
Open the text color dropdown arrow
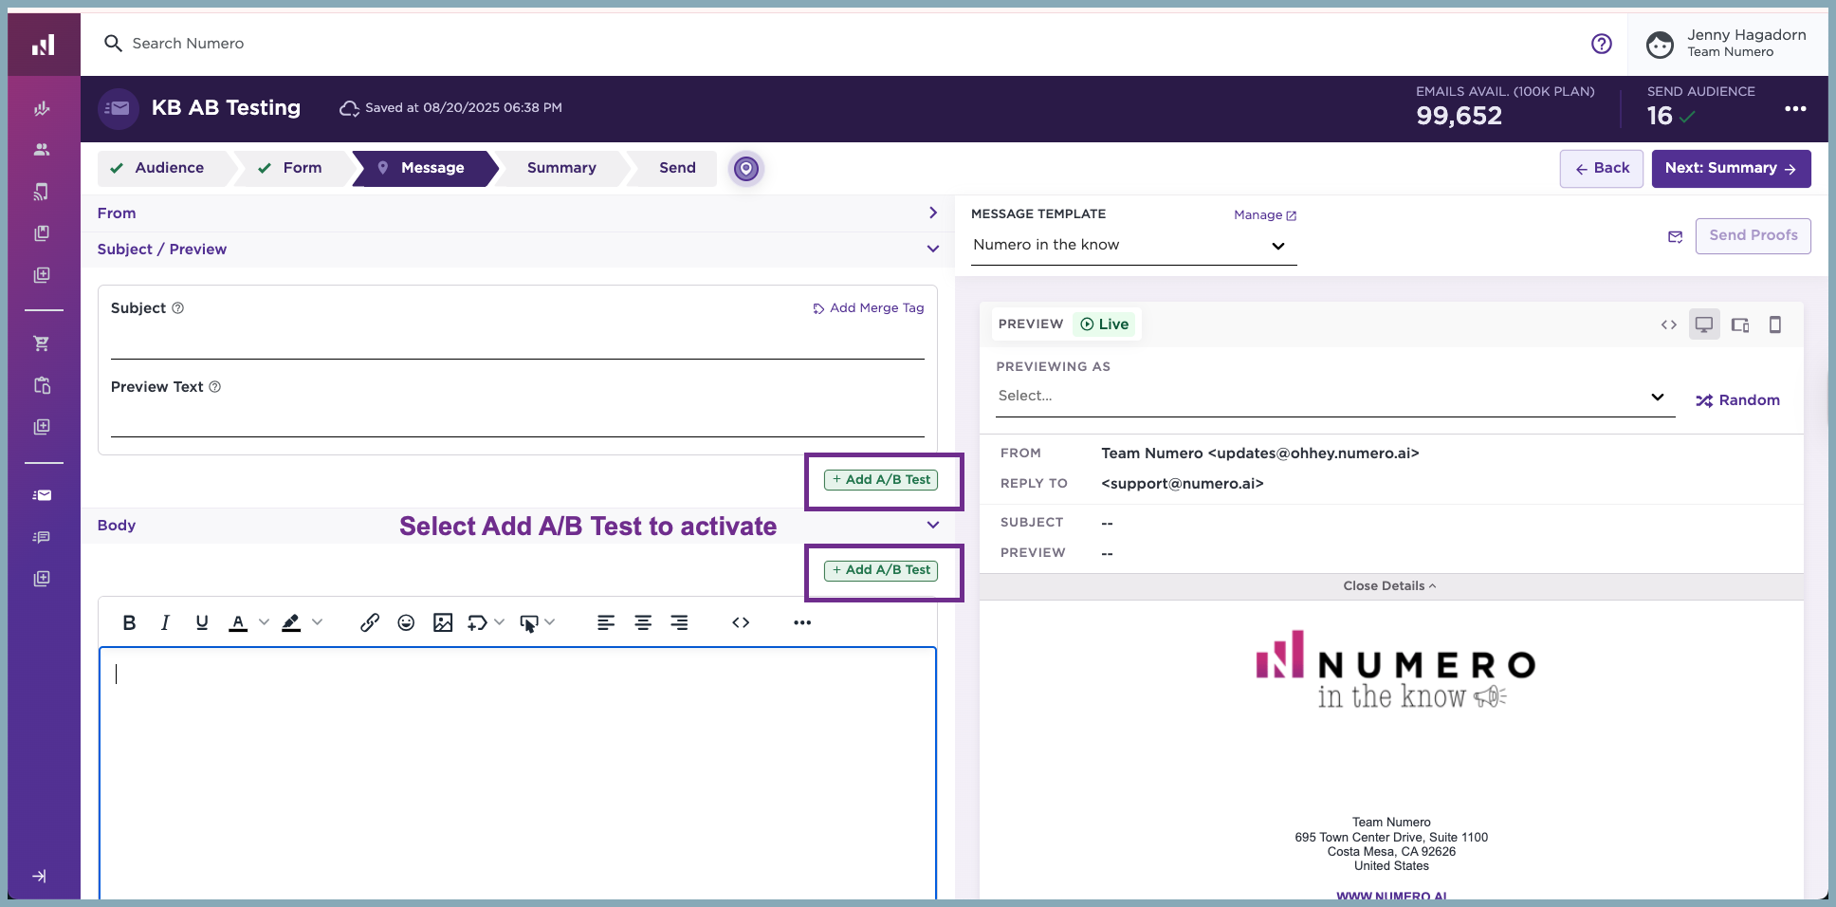pos(264,622)
